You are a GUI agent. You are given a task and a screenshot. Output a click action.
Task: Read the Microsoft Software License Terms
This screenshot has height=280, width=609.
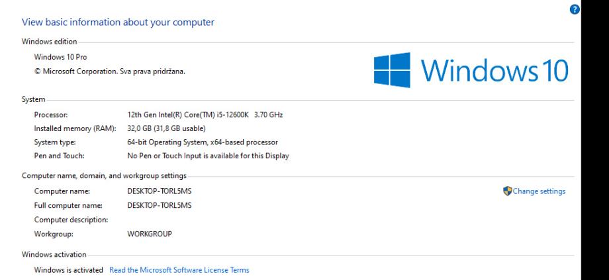(x=179, y=270)
